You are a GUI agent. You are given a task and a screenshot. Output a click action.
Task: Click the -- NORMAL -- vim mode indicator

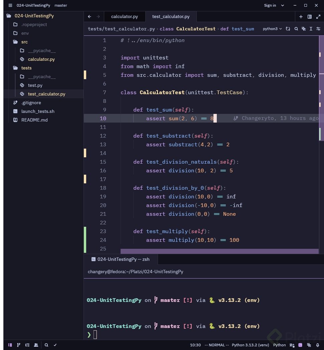[x=216, y=345]
